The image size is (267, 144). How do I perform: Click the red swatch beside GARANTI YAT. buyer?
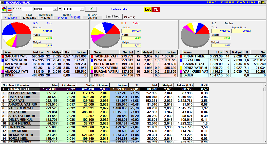(x=3, y=56)
